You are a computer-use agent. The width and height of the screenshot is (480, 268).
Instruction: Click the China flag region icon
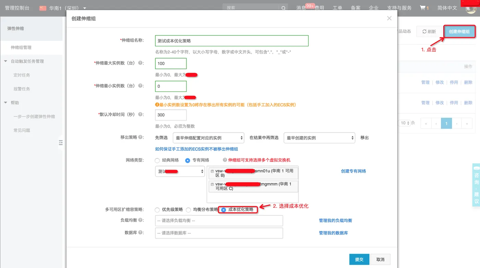(43, 8)
